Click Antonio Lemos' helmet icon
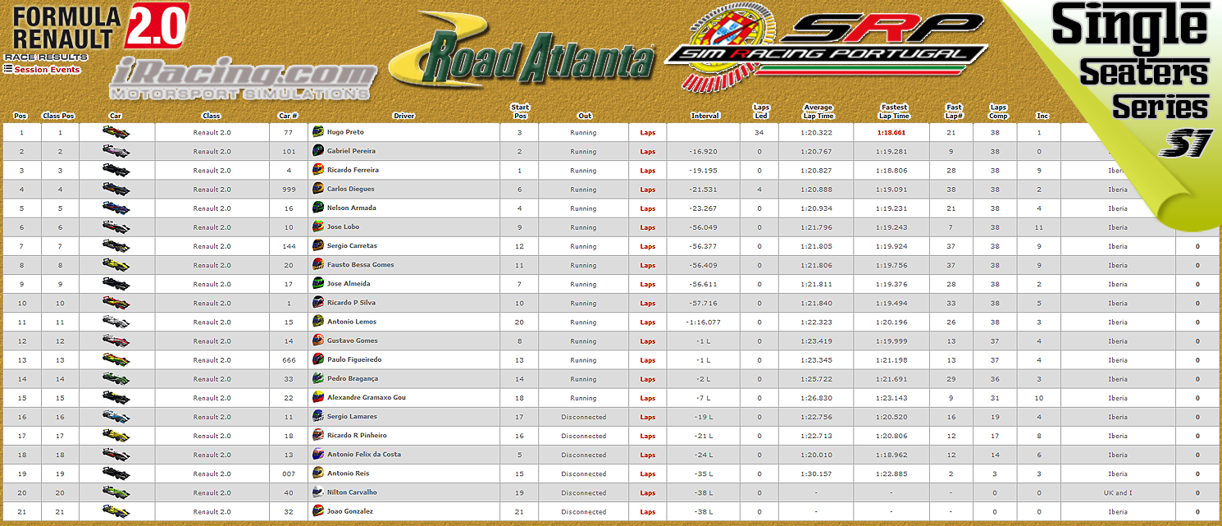This screenshot has height=526, width=1222. 318,322
